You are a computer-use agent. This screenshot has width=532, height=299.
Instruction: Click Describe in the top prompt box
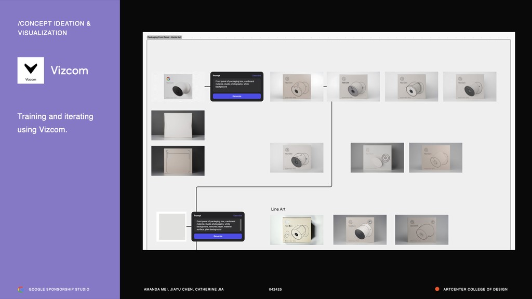pos(257,76)
